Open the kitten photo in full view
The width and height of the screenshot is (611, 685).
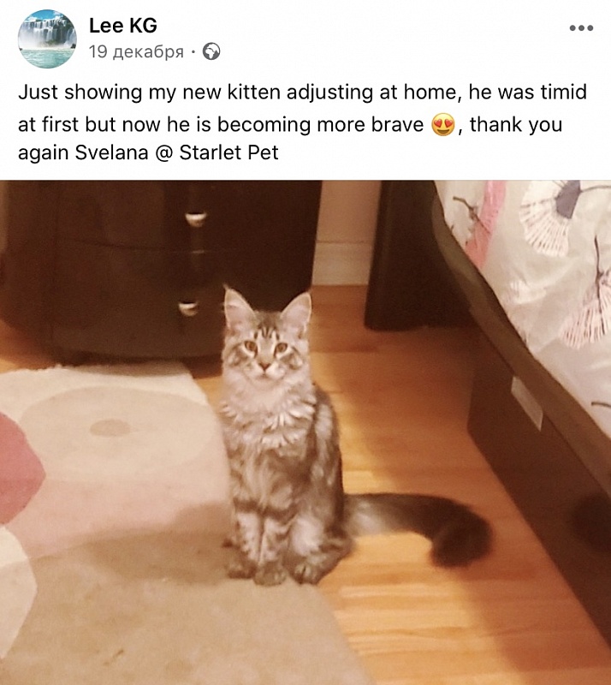(305, 432)
